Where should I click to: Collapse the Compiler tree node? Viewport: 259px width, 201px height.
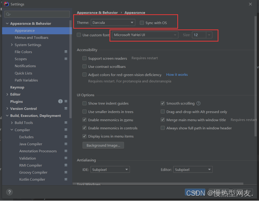point(12,130)
